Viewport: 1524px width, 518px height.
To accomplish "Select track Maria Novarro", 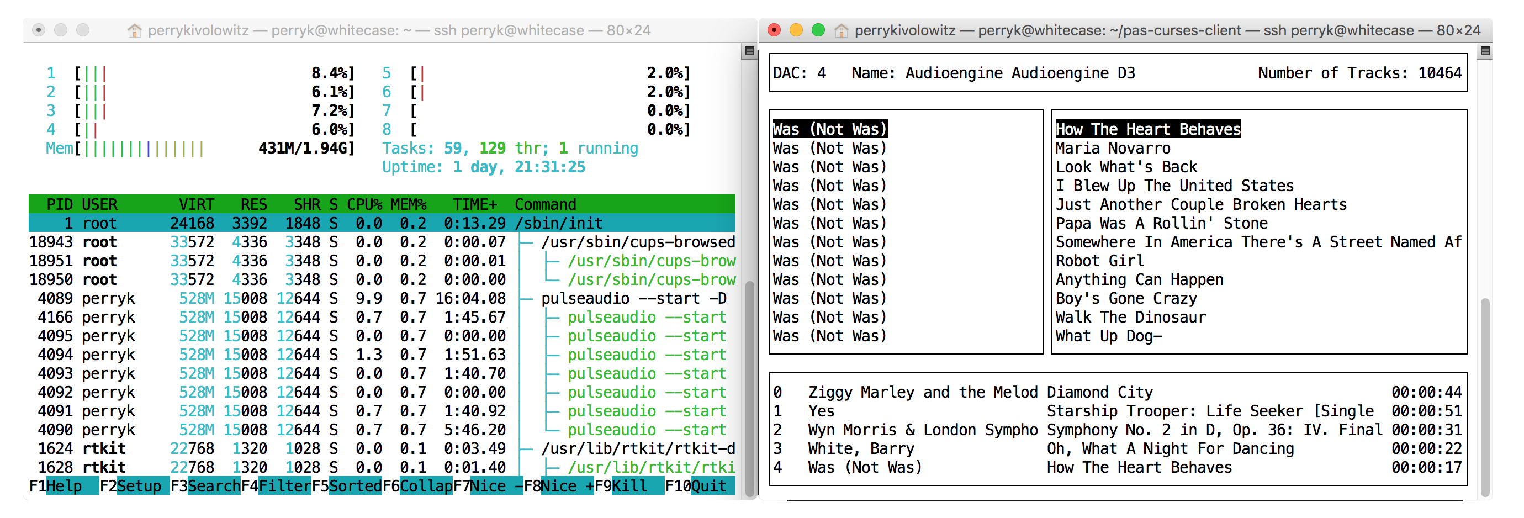I will [x=1113, y=148].
